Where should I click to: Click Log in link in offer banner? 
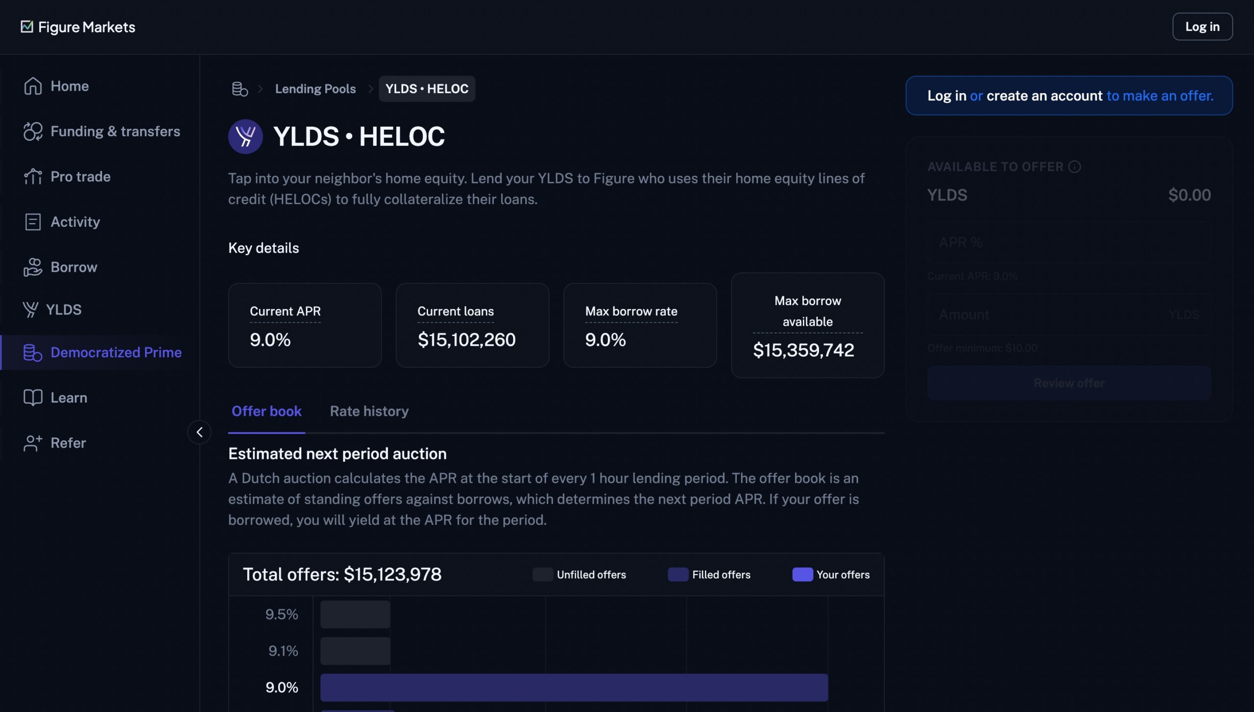[x=946, y=96]
